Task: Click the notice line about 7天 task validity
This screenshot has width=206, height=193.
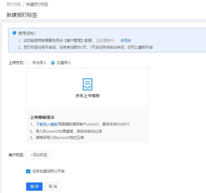Action: tap(85, 47)
